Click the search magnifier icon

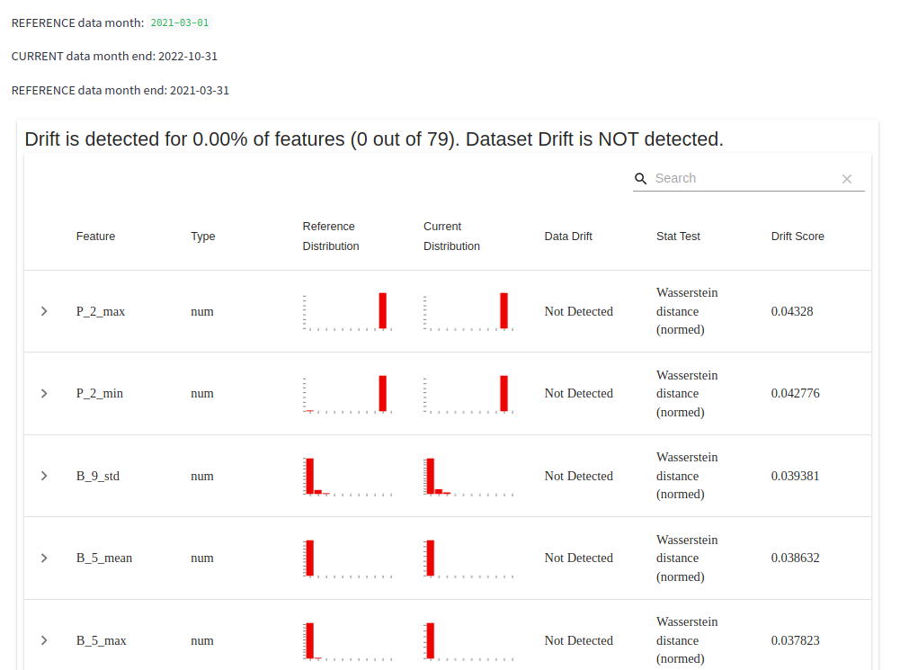pyautogui.click(x=640, y=179)
